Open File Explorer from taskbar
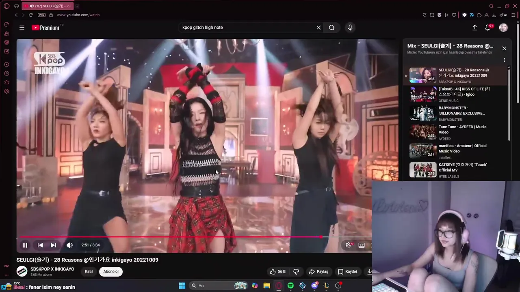Image resolution: width=520 pixels, height=292 pixels. tap(266, 286)
